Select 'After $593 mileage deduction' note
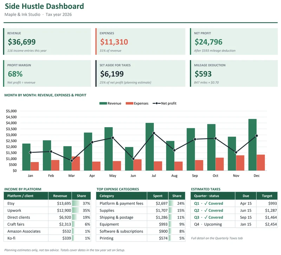The width and height of the screenshot is (281, 255). coord(215,51)
